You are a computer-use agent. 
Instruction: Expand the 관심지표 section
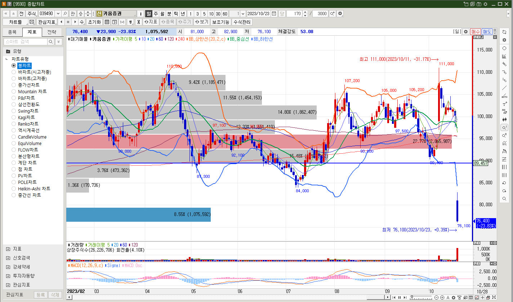coord(8,285)
